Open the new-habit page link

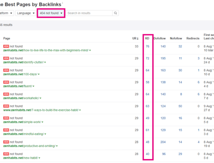click(21, 158)
